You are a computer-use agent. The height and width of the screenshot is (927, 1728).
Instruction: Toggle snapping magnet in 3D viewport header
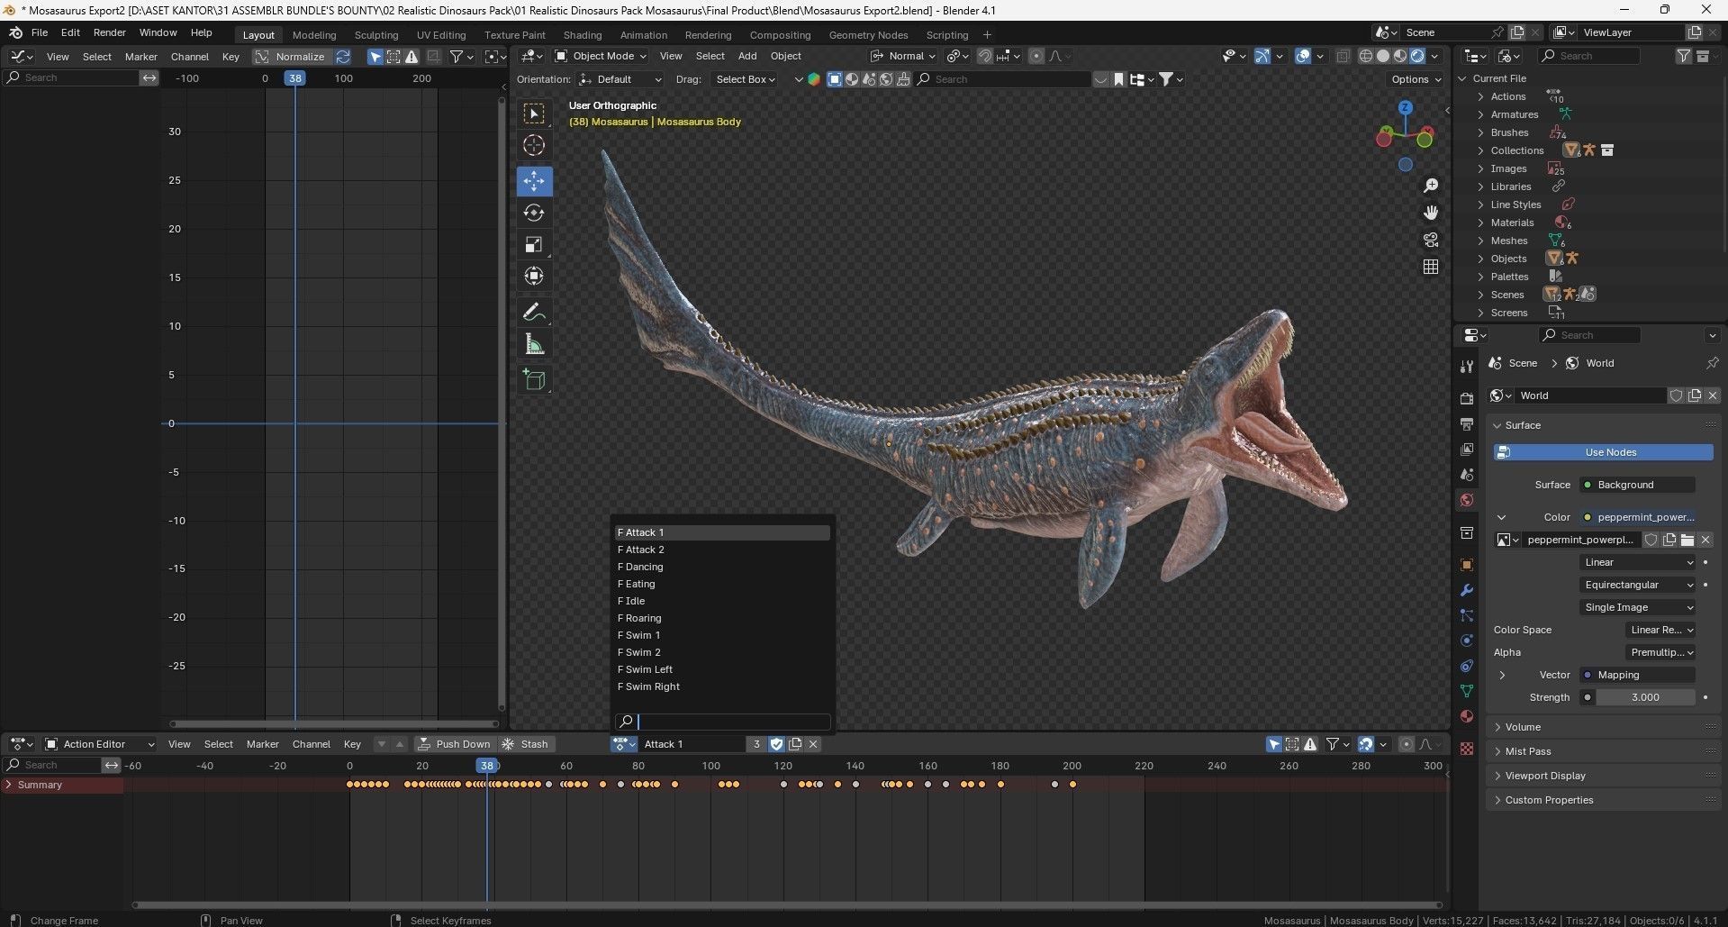click(x=985, y=56)
